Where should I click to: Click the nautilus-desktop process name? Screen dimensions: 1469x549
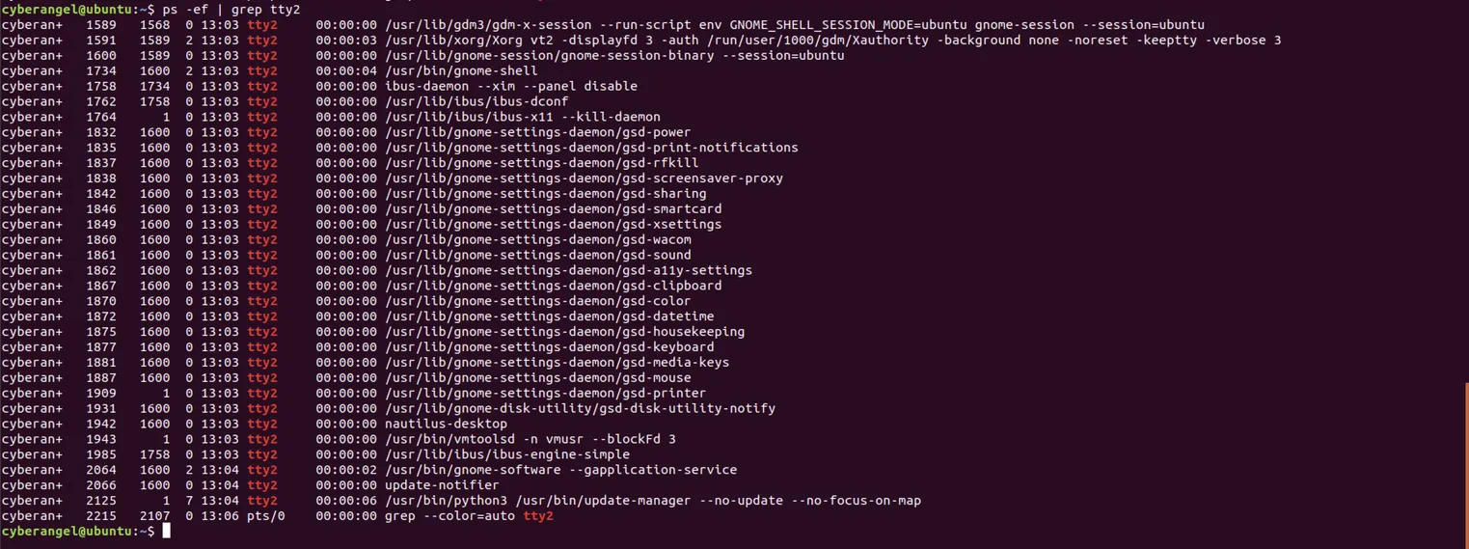point(446,424)
